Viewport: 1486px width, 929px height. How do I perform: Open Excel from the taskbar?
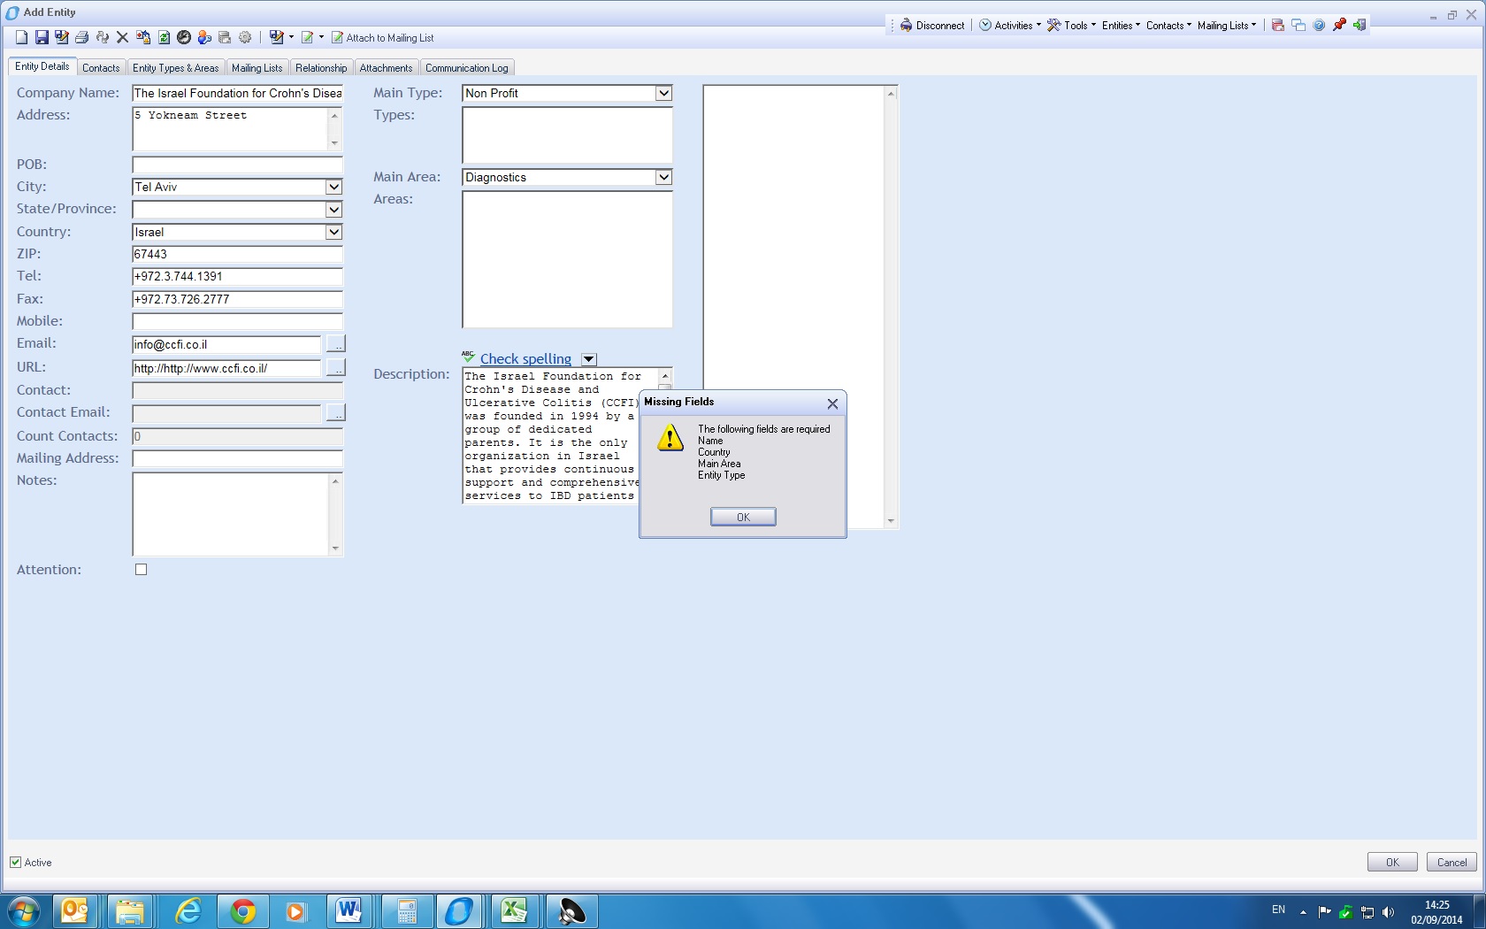point(513,910)
